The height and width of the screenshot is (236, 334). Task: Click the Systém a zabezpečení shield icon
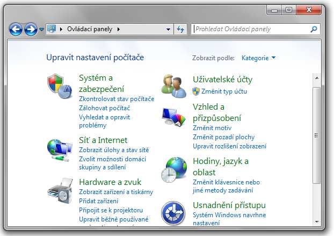(60, 86)
